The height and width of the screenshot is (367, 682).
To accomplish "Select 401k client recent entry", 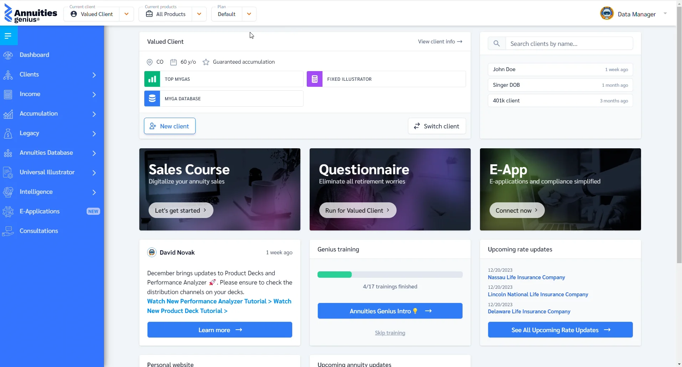I will pyautogui.click(x=560, y=101).
